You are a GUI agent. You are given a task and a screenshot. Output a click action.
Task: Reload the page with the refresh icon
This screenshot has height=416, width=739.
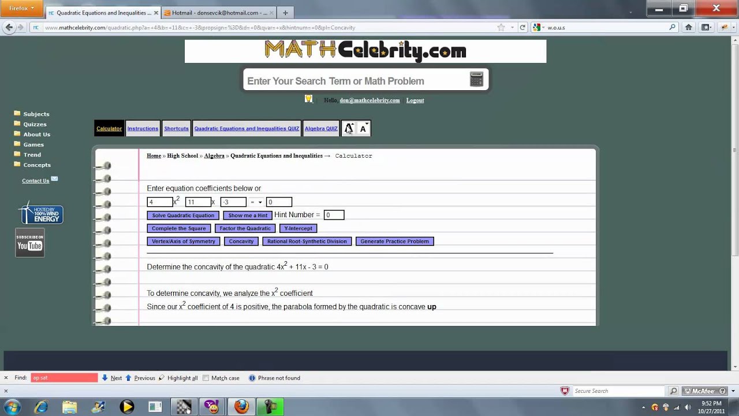(522, 27)
